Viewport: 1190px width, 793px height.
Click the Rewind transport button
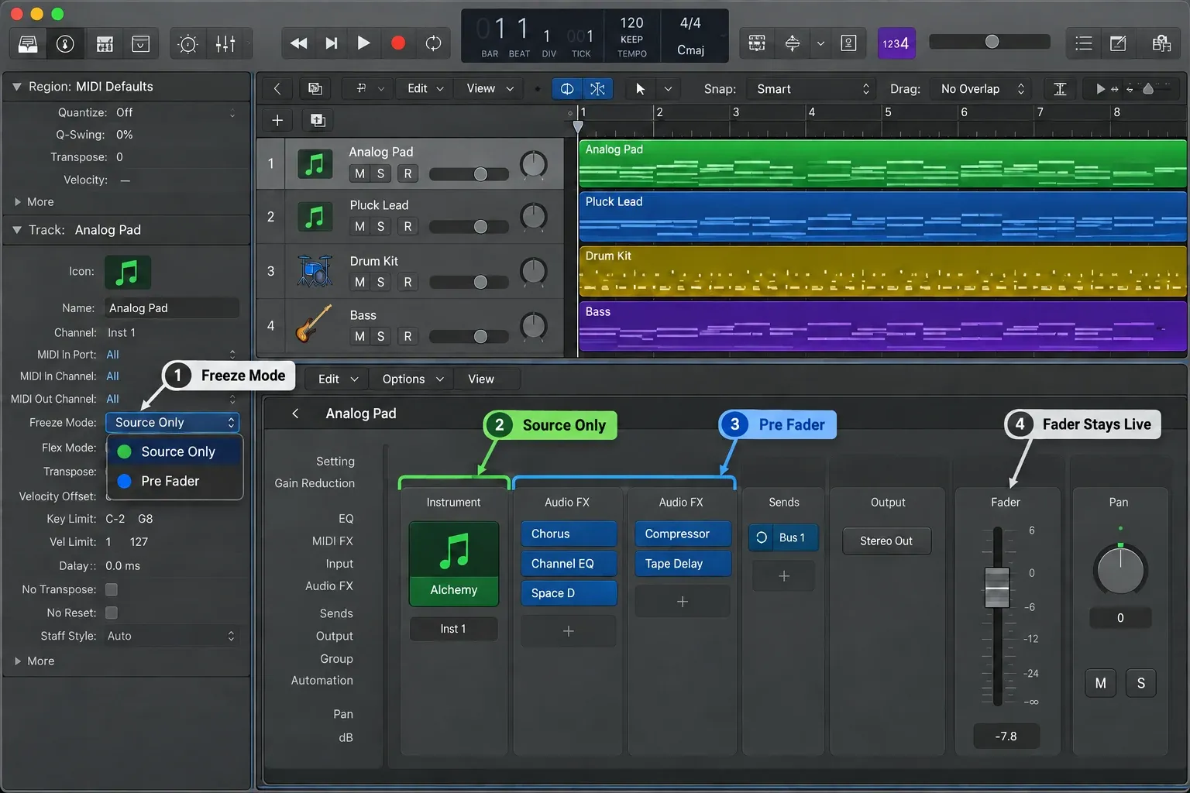tap(298, 43)
